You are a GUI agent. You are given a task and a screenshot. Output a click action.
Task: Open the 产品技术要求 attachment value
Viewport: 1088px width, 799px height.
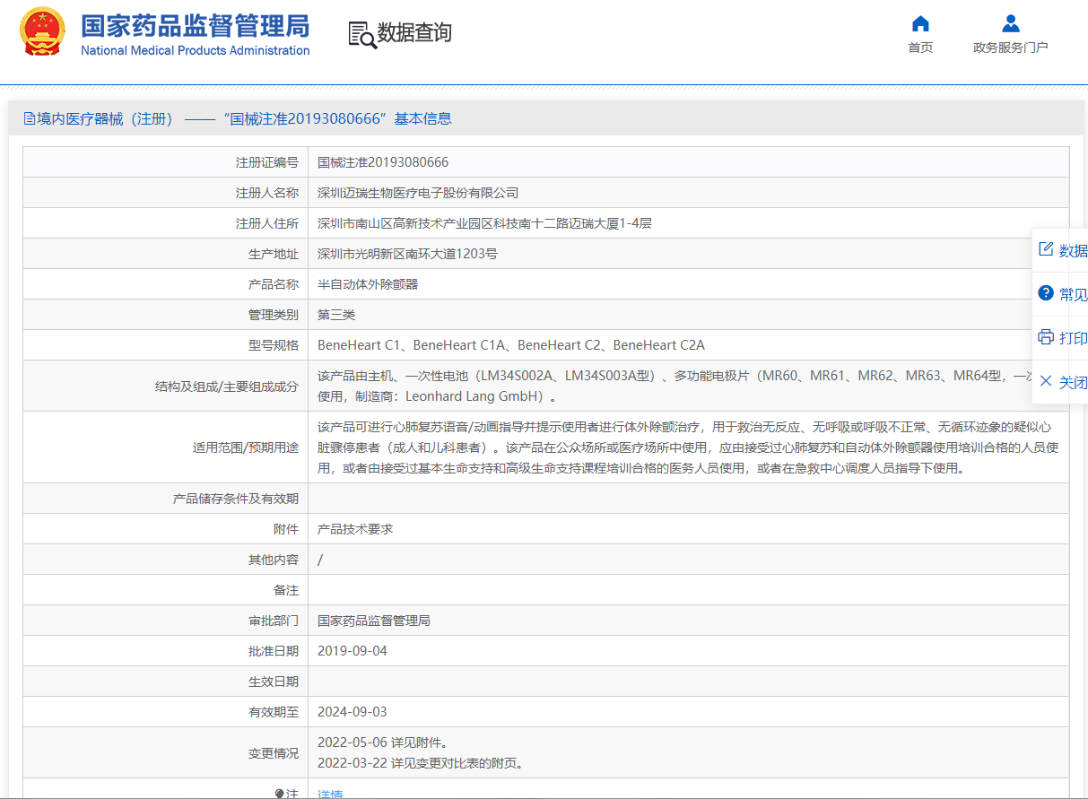(355, 529)
